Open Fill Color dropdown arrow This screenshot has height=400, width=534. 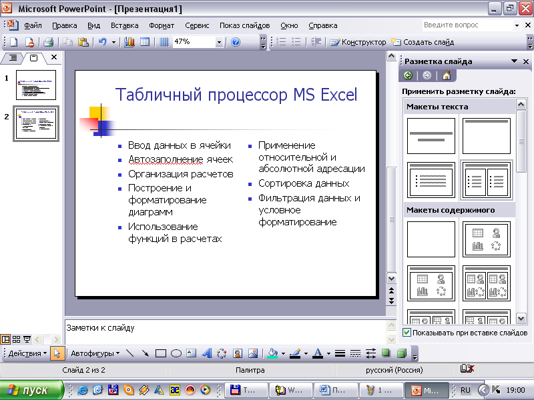283,353
